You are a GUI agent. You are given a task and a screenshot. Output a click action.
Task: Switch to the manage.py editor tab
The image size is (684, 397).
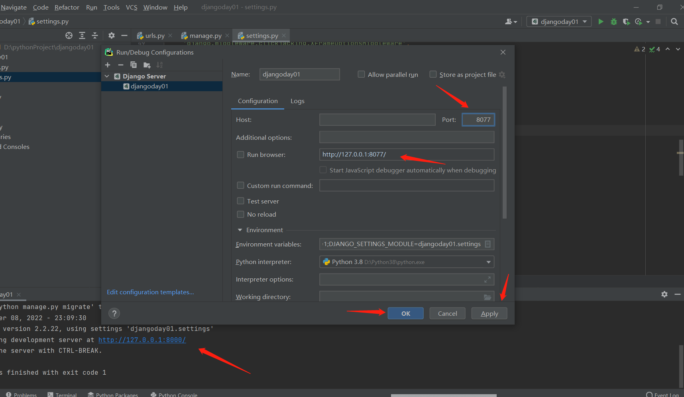(205, 35)
